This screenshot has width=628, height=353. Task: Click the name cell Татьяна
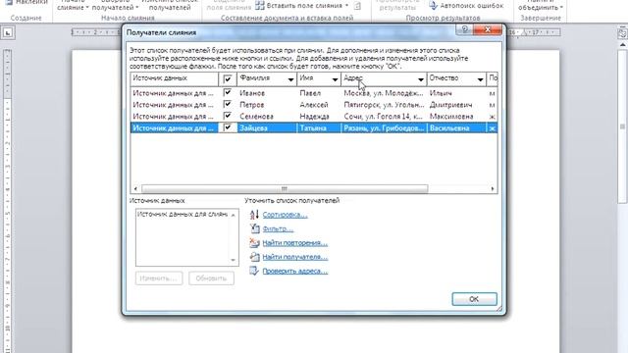click(x=313, y=127)
